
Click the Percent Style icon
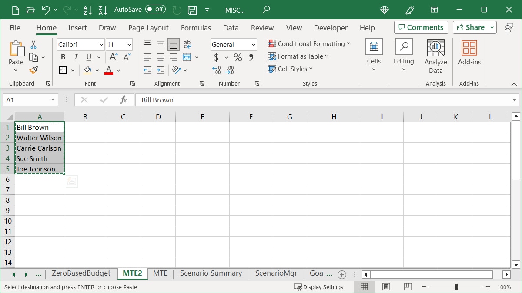(x=238, y=57)
